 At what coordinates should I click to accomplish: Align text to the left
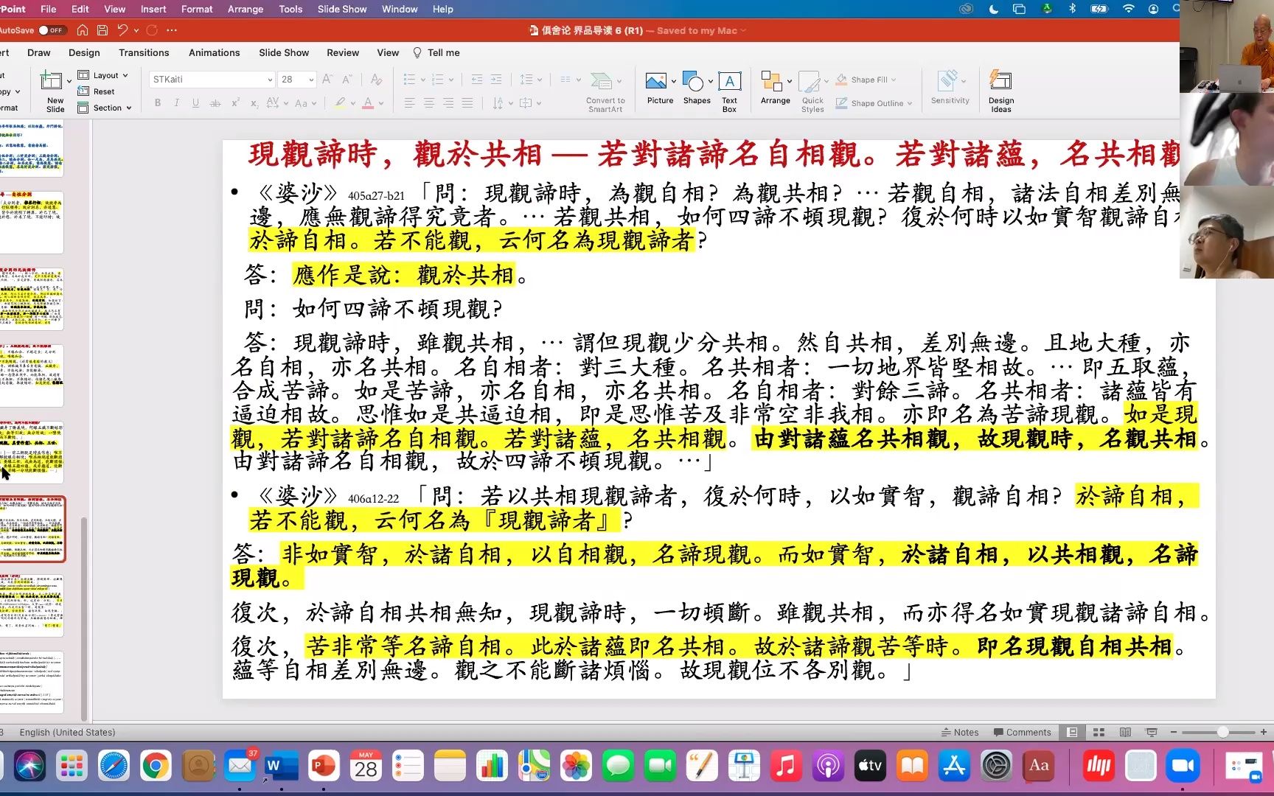point(409,103)
